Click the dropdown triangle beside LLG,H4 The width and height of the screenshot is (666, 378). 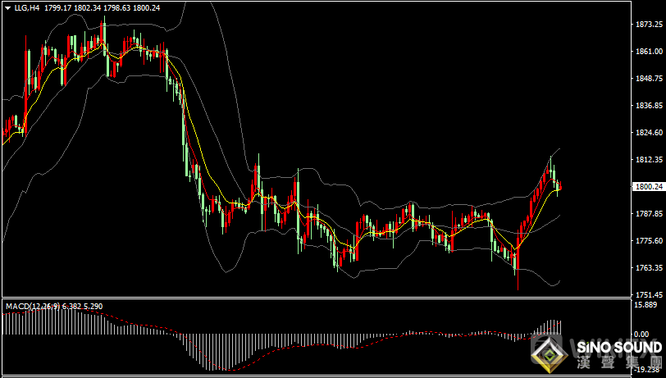click(x=7, y=7)
